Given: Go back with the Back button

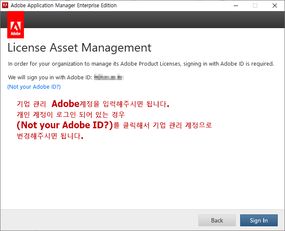Looking at the screenshot, I should (217, 220).
